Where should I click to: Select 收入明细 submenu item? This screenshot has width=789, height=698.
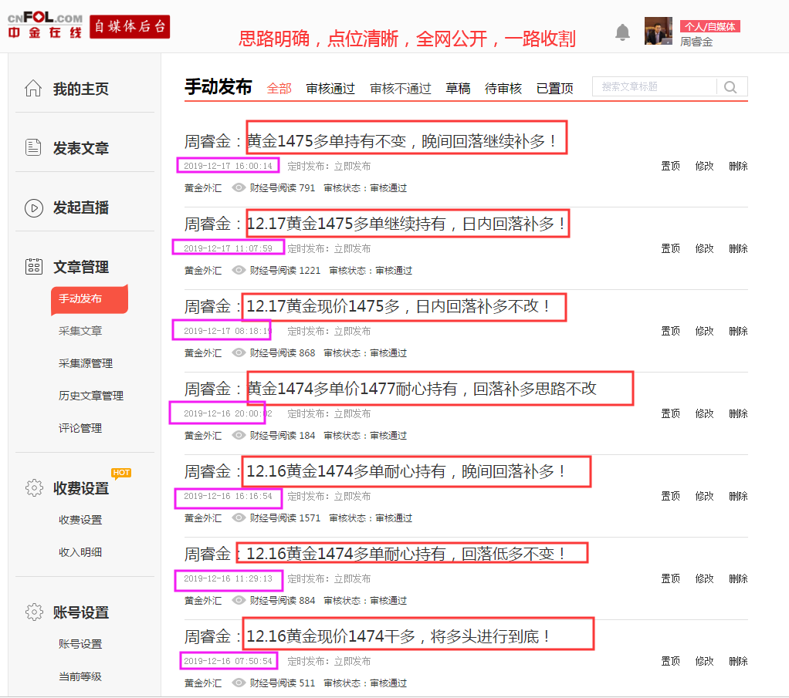click(80, 552)
